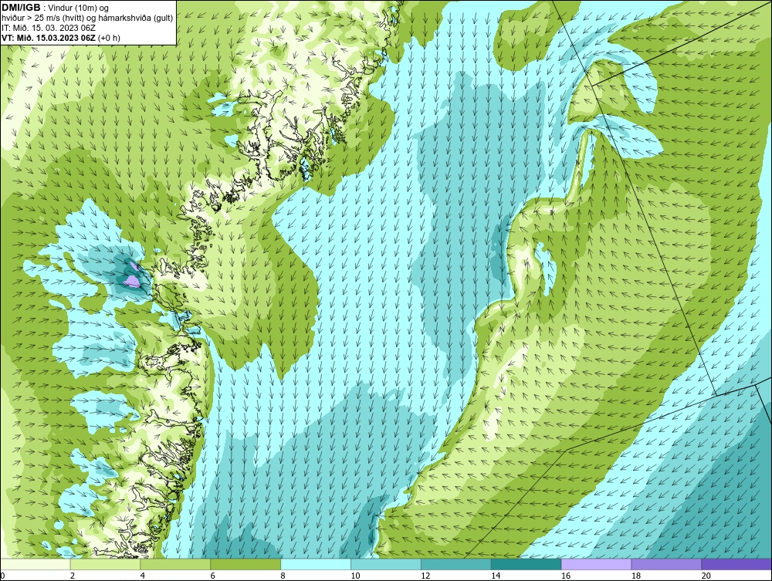The image size is (772, 581).
Task: Click the legend label '6'
Action: tap(213, 576)
